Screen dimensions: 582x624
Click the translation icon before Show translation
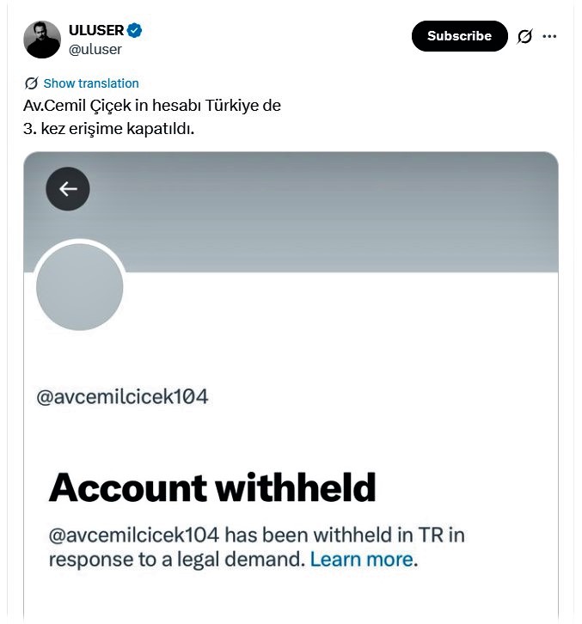click(x=32, y=83)
